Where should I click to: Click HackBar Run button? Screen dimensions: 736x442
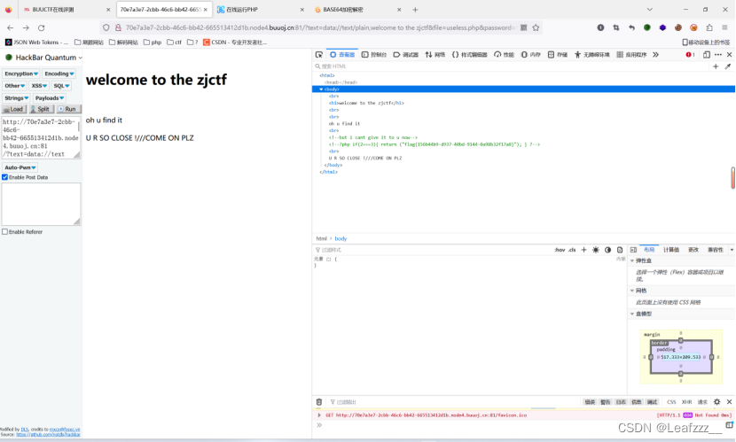pos(68,109)
